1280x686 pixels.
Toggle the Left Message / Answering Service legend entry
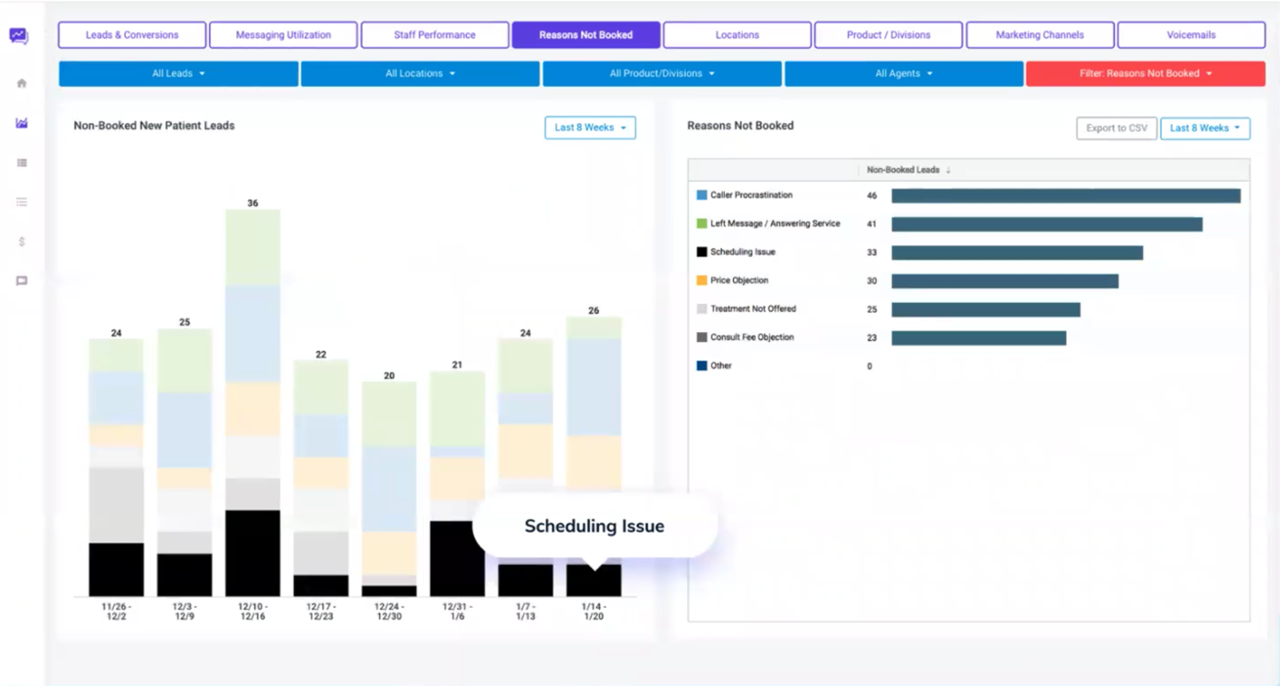[x=772, y=223]
